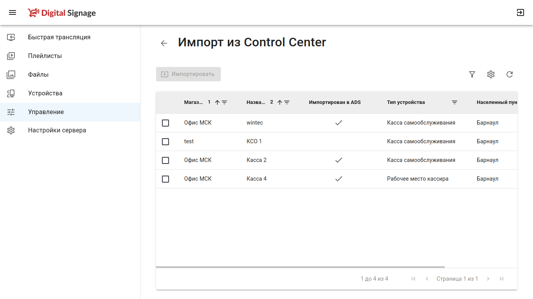
Task: Open the table filter funnel icon
Action: coord(472,74)
